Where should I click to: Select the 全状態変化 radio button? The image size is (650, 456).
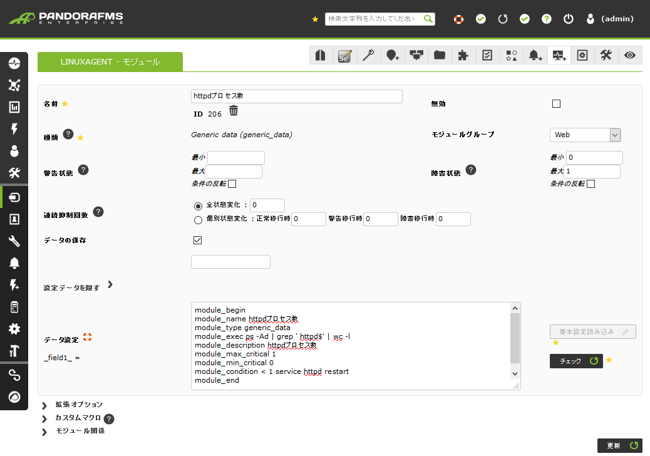click(x=198, y=206)
